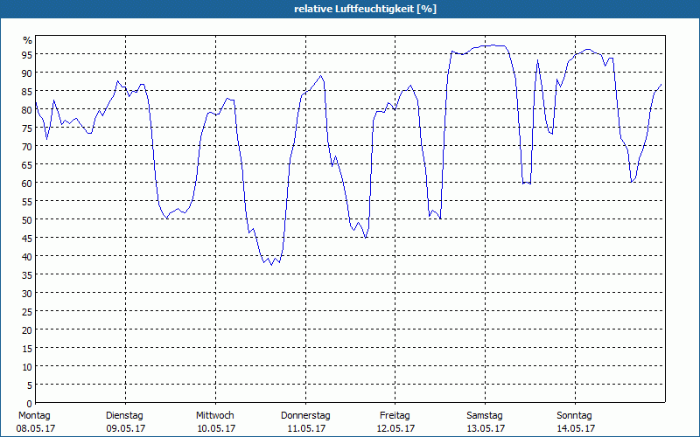Click the date label 12.05.17
The width and height of the screenshot is (700, 437).
click(395, 428)
